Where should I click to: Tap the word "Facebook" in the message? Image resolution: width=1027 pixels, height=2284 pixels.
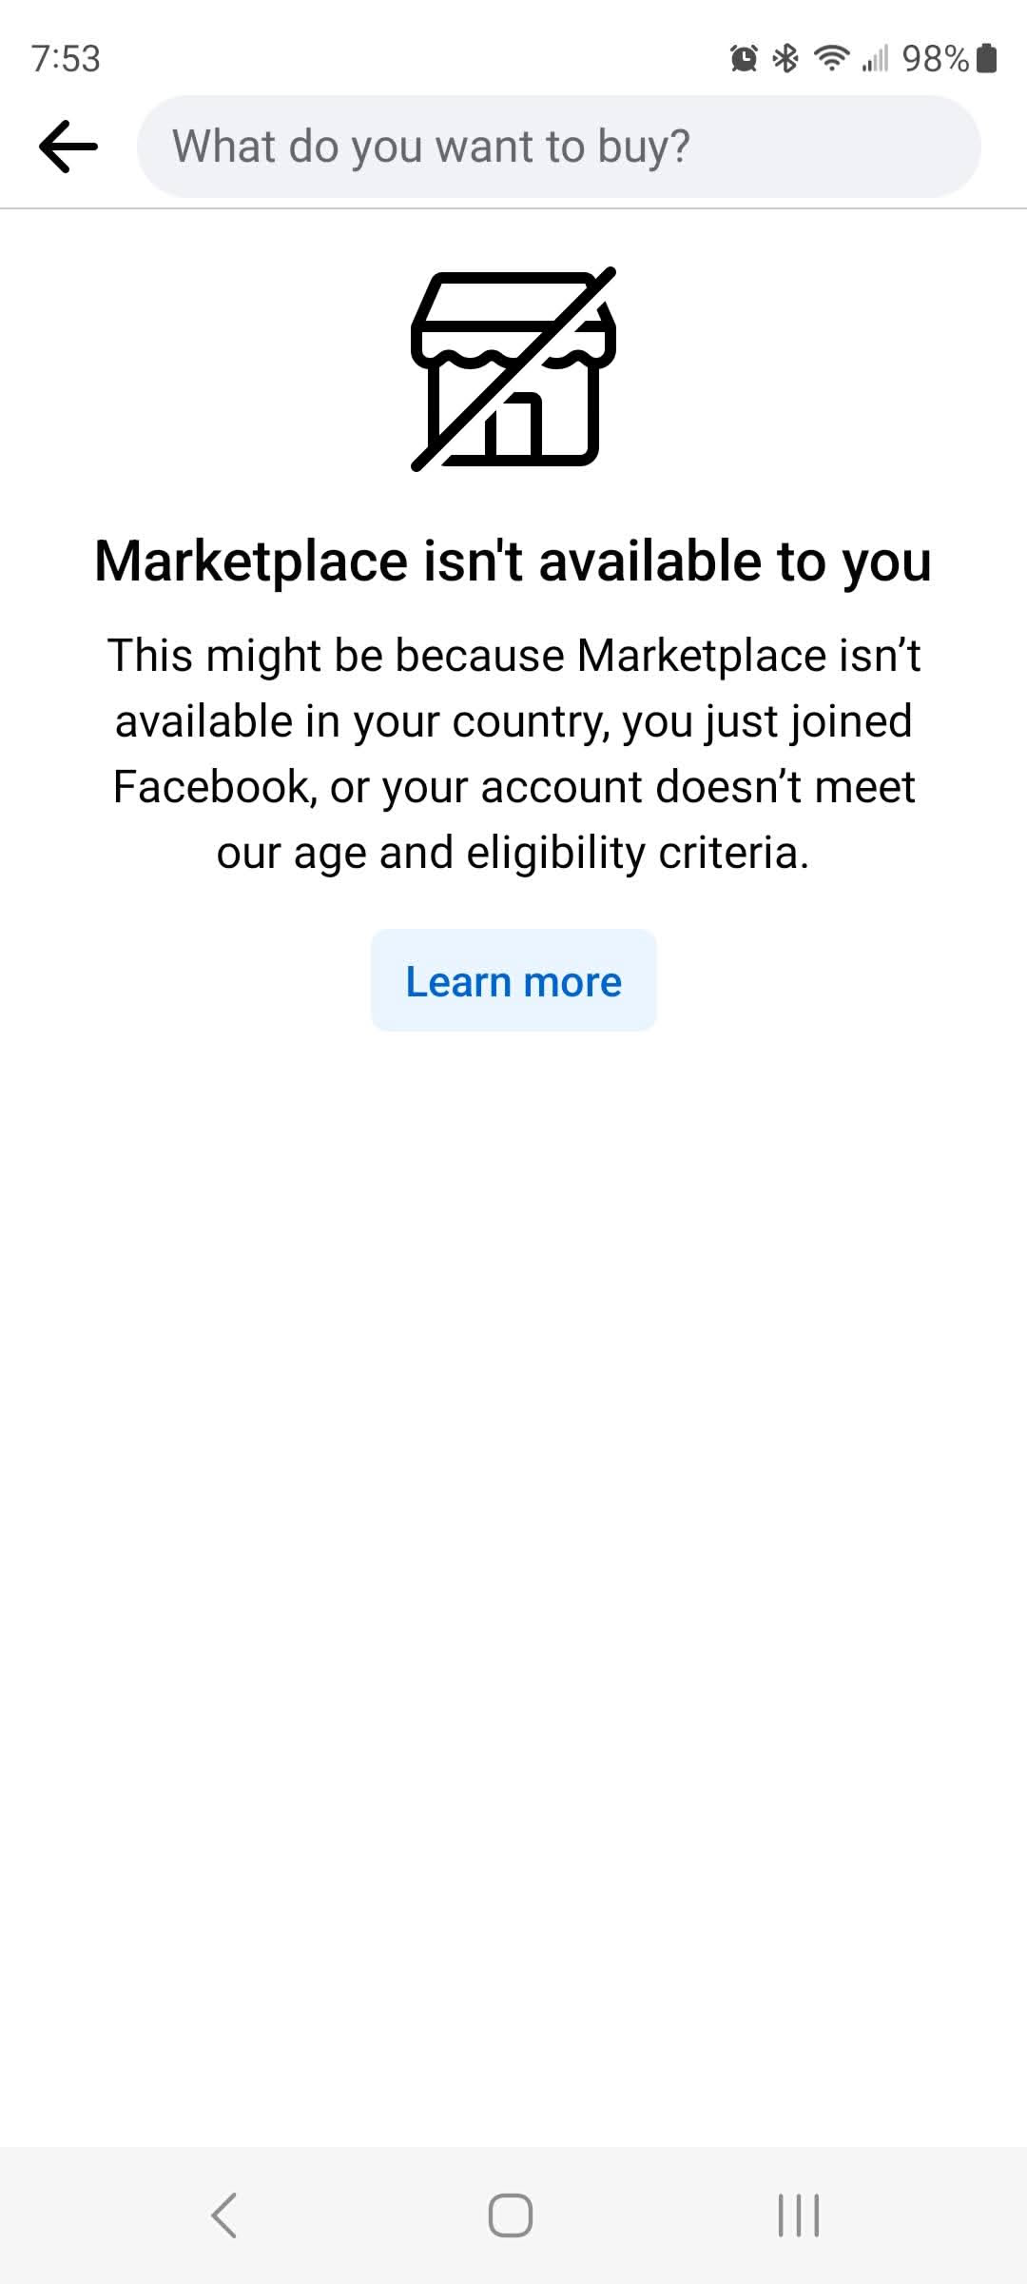[x=211, y=787]
